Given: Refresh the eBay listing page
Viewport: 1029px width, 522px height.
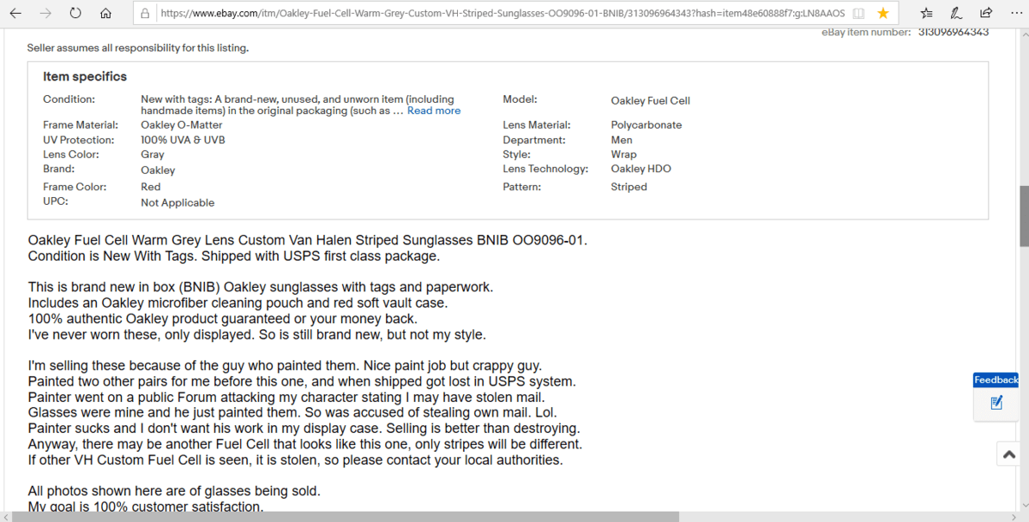Looking at the screenshot, I should point(75,13).
